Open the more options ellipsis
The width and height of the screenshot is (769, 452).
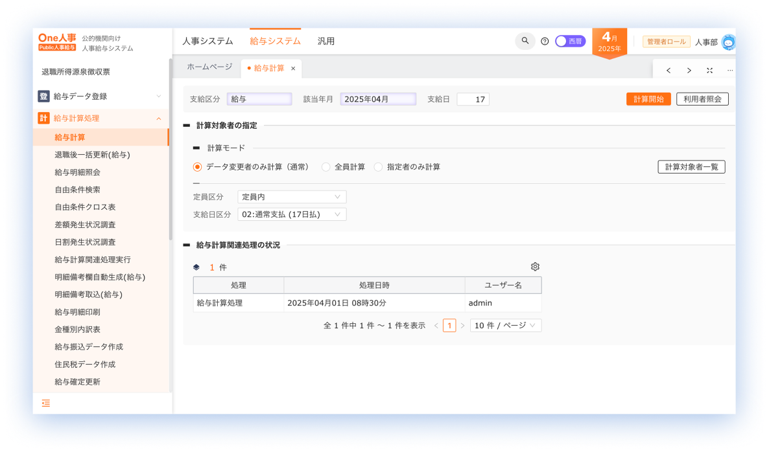729,71
